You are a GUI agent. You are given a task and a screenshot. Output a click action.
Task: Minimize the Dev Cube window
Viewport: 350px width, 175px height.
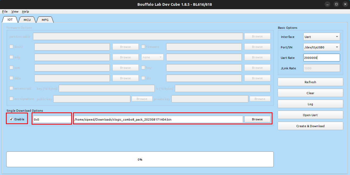328,4
